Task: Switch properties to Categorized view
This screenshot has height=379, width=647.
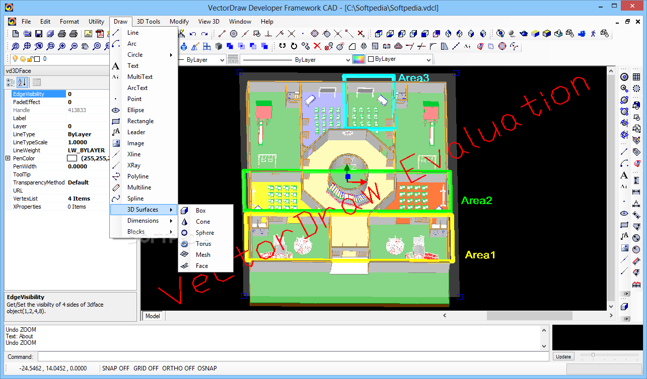Action: (x=11, y=82)
